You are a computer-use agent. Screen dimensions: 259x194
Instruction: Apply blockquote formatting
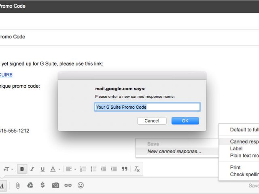click(124, 169)
